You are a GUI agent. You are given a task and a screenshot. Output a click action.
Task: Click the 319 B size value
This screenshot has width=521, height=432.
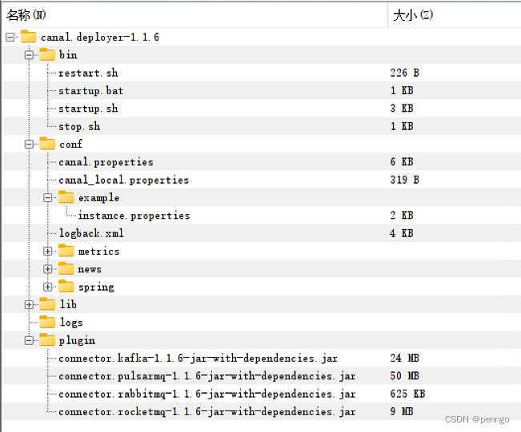pos(405,180)
